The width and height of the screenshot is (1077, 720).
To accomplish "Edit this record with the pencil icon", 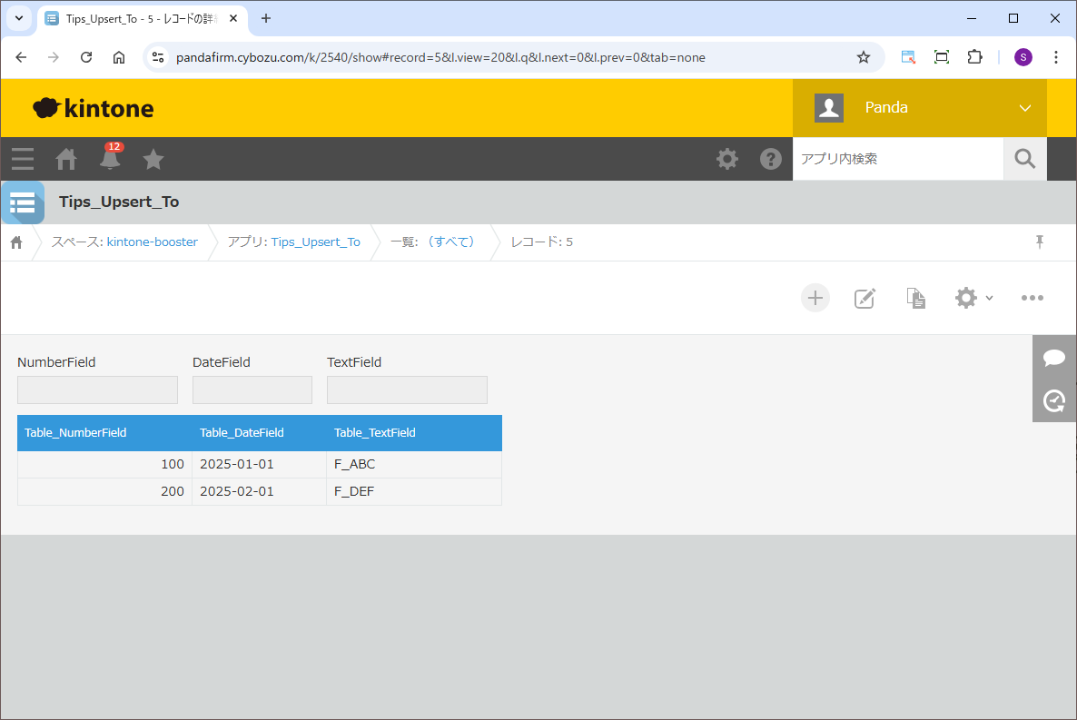I will pos(865,298).
